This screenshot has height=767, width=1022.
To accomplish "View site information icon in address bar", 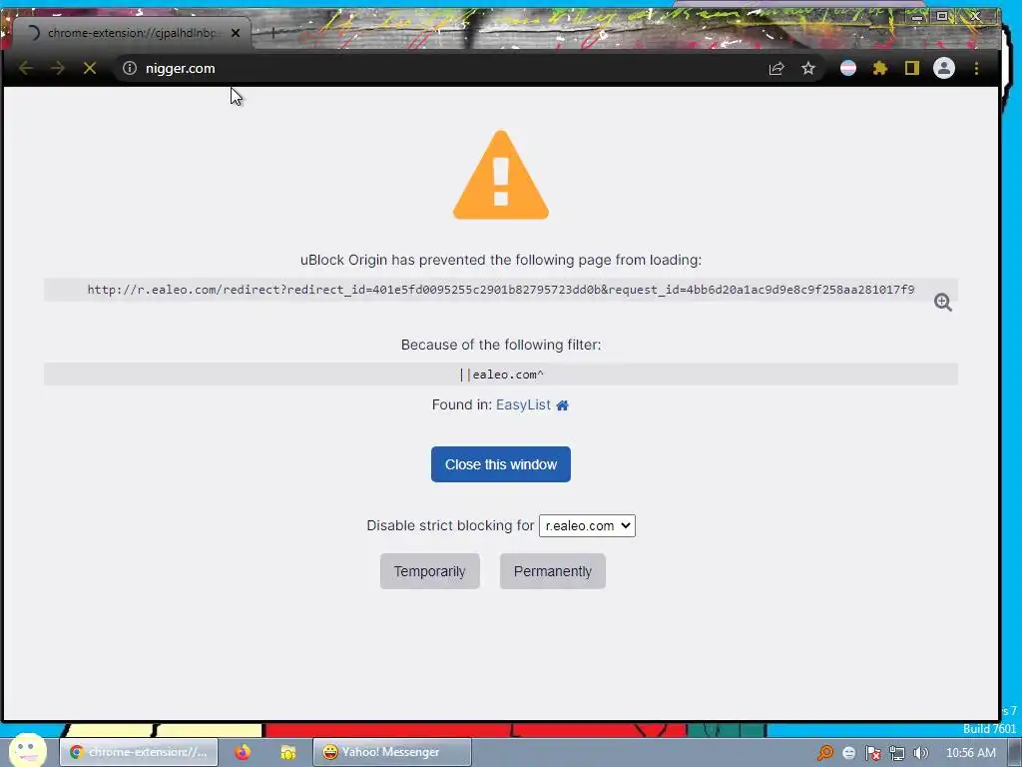I will point(130,68).
